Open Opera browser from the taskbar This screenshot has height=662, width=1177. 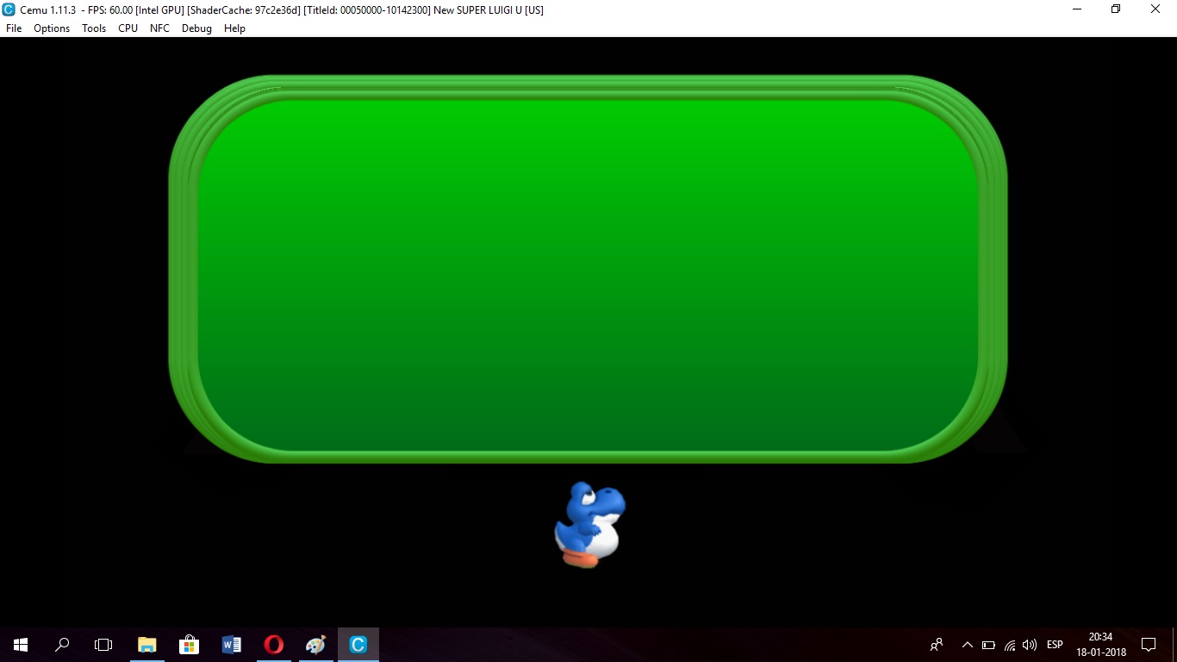273,645
